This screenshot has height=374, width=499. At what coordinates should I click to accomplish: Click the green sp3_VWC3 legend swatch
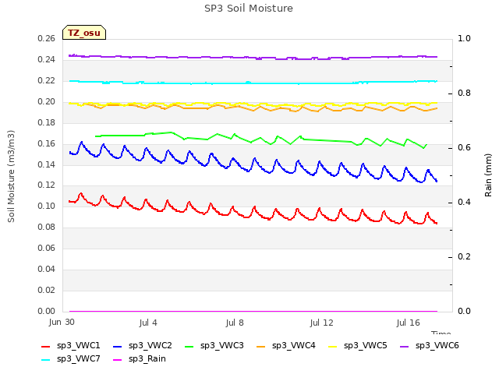(189, 346)
